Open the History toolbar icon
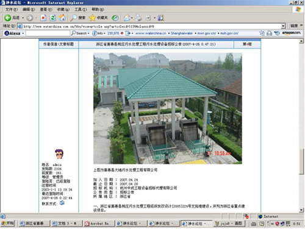Viewport: 305px width, 229px height. click(x=115, y=18)
